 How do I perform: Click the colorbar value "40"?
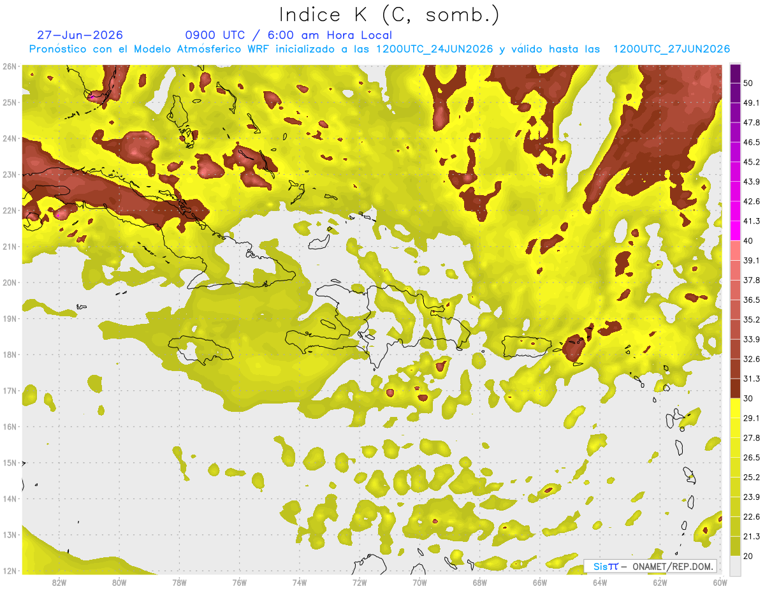coord(748,240)
